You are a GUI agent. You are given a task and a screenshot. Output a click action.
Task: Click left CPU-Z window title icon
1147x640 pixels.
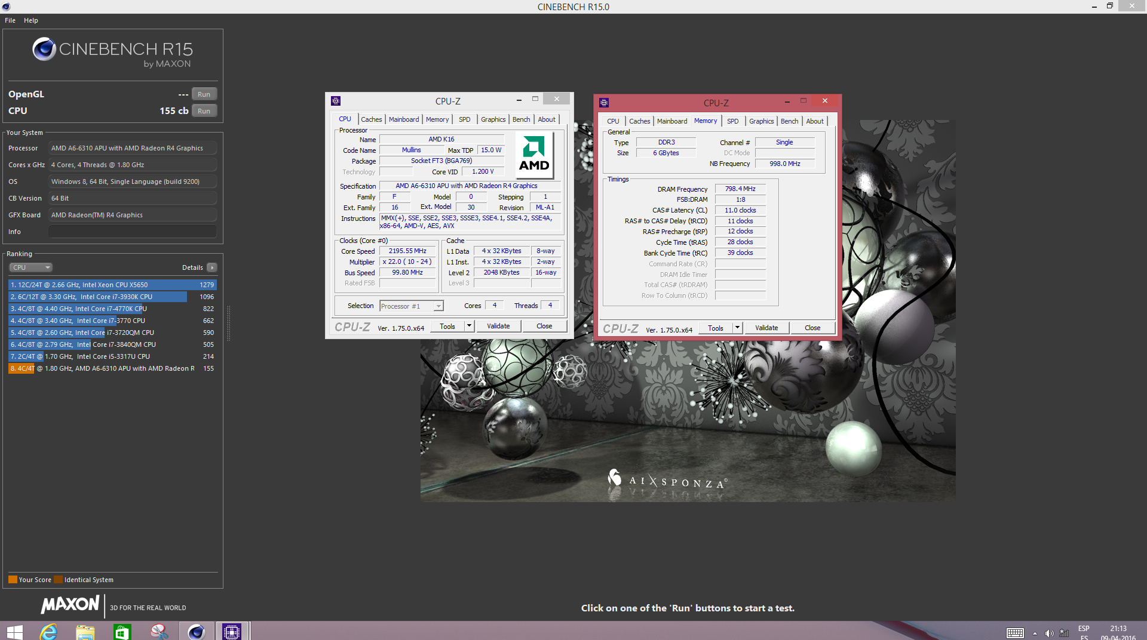pos(336,101)
